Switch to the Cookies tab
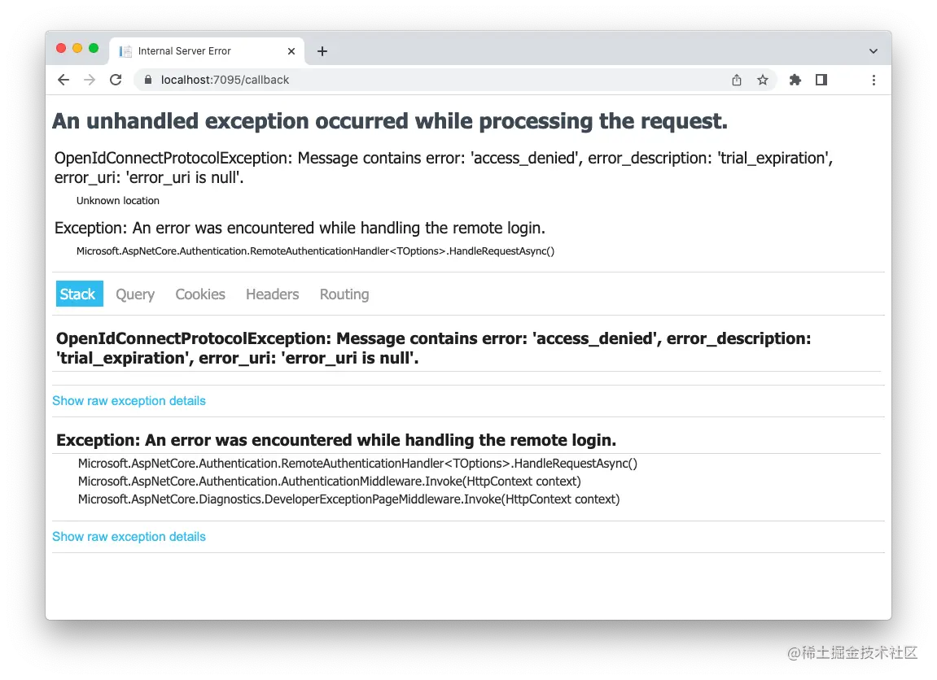The height and width of the screenshot is (680, 937). 199,294
